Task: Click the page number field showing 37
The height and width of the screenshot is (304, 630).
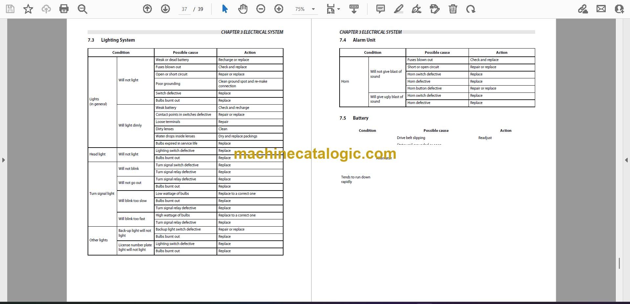Action: click(184, 9)
